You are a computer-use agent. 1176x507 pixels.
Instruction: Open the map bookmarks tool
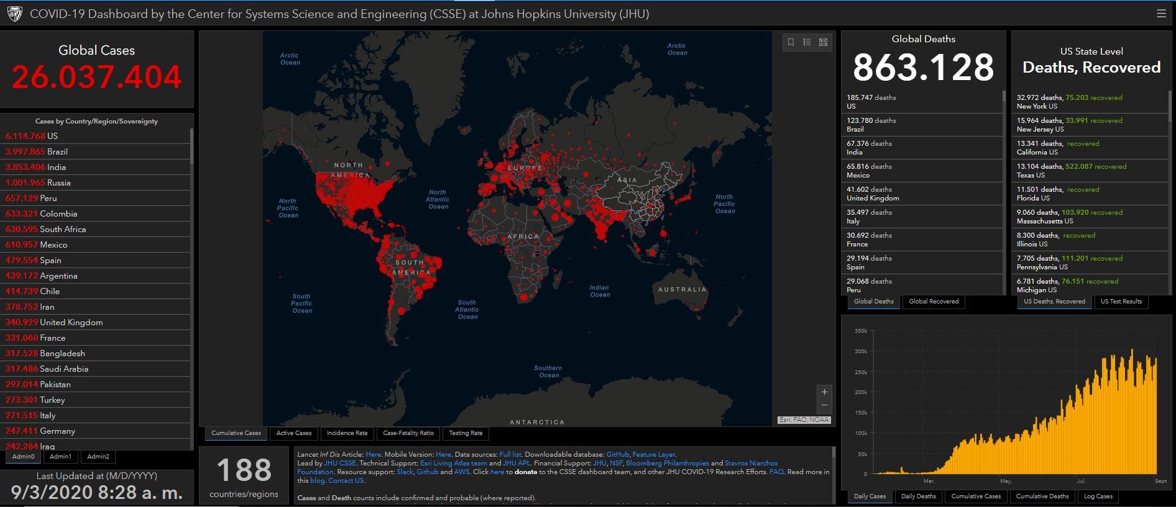pyautogui.click(x=791, y=42)
